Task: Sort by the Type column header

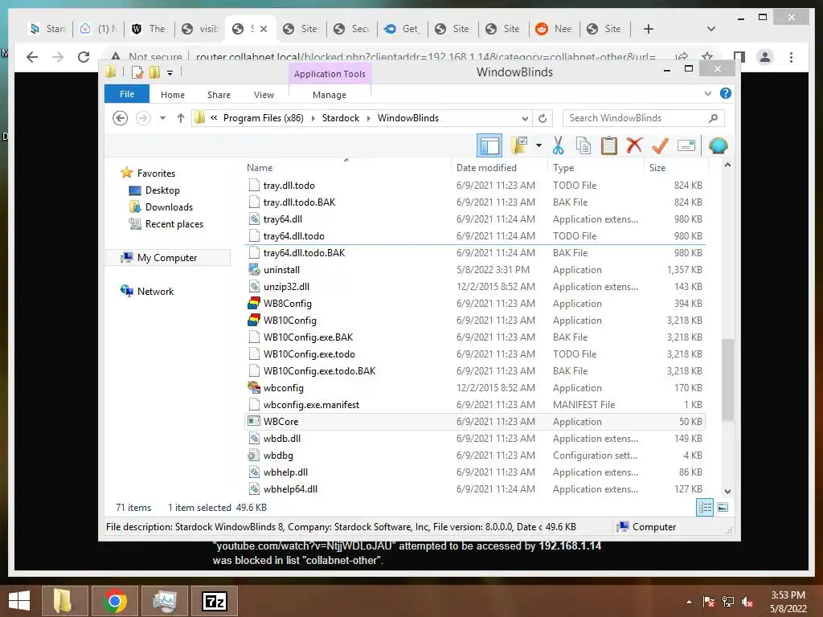Action: 596,168
